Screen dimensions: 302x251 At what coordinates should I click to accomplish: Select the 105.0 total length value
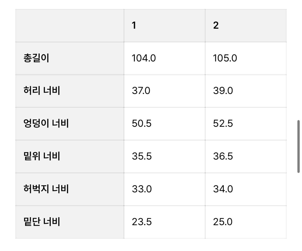coord(225,58)
